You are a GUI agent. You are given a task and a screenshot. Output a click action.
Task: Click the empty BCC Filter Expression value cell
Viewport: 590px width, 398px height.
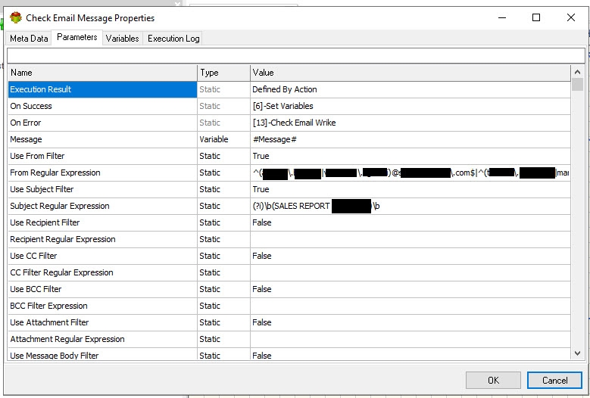coord(411,306)
